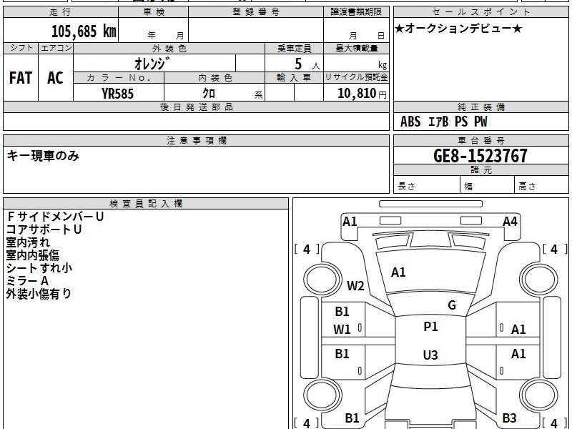Select the diagram's front-right wheel
The image size is (572, 429).
click(x=539, y=280)
